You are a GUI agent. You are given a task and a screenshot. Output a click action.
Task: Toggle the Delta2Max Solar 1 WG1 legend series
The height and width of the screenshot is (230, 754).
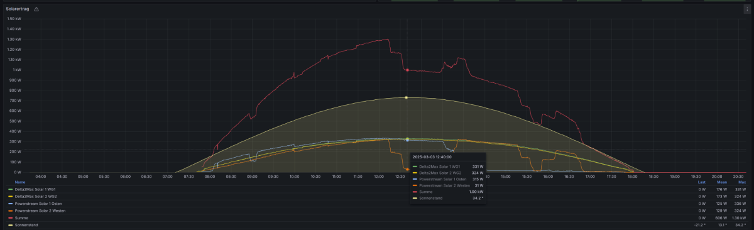[35, 189]
